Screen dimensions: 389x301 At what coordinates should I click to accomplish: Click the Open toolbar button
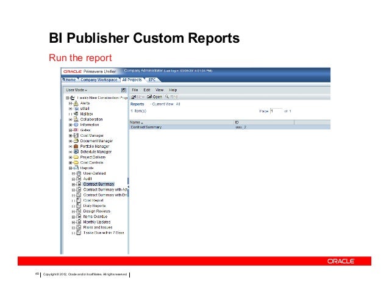click(154, 96)
